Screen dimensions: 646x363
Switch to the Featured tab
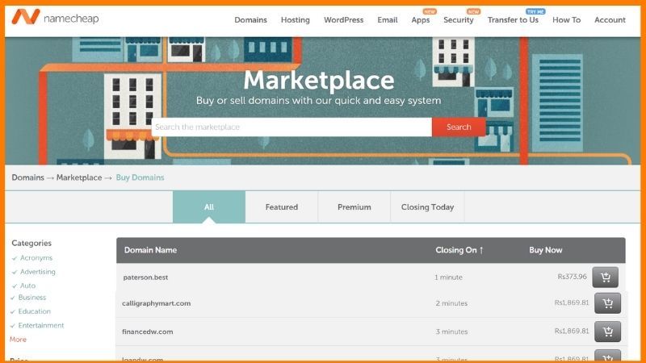click(x=281, y=207)
